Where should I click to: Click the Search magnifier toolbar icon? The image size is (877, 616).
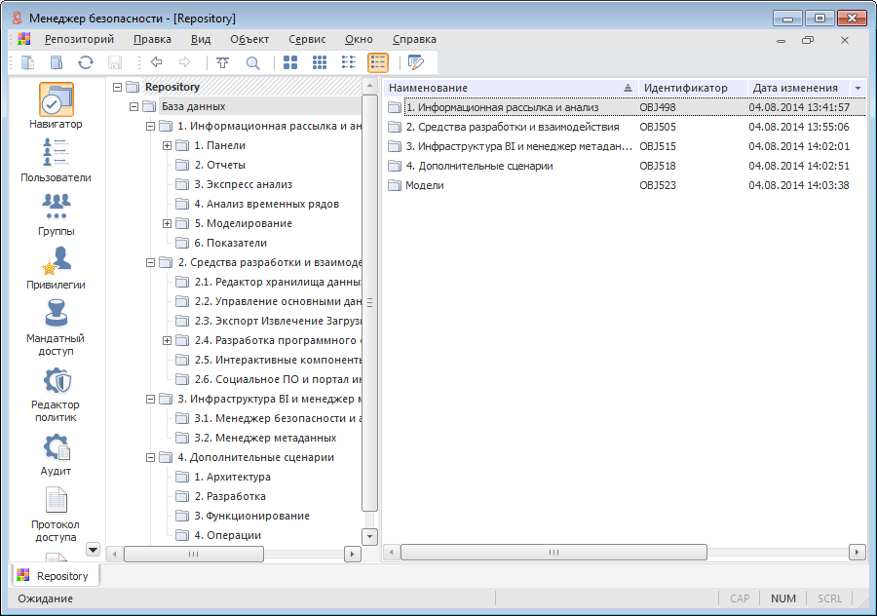[x=252, y=62]
